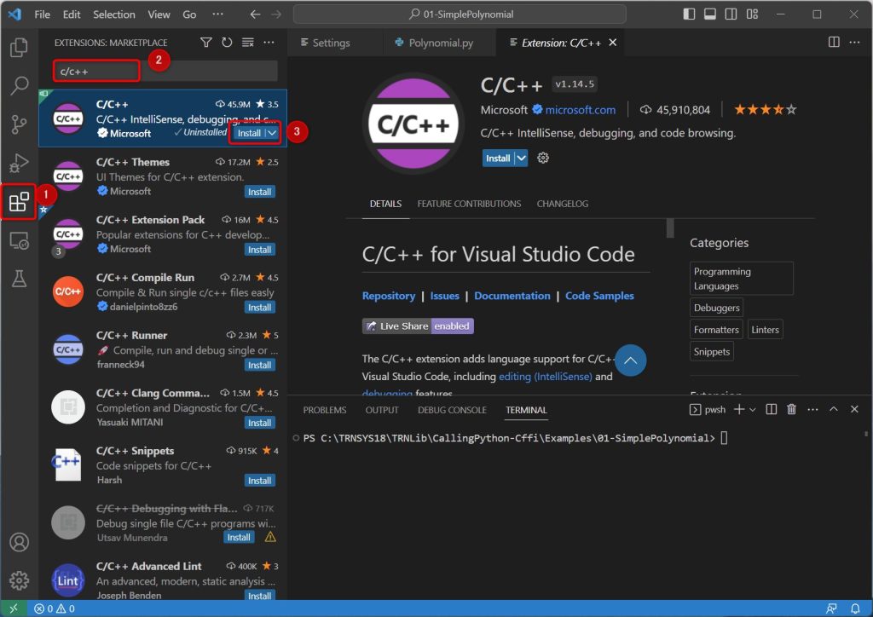Image resolution: width=873 pixels, height=617 pixels.
Task: Open the Run and Debug view
Action: coord(19,163)
